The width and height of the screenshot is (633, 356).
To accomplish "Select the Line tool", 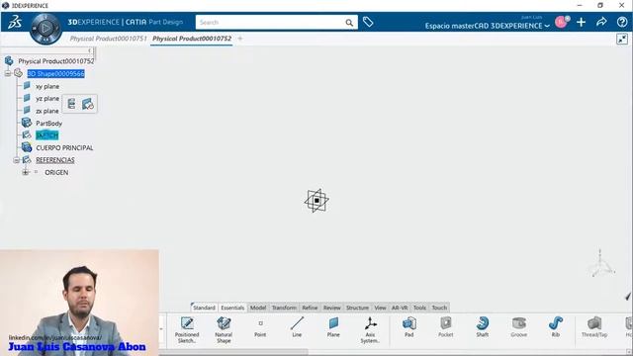I will [x=297, y=327].
